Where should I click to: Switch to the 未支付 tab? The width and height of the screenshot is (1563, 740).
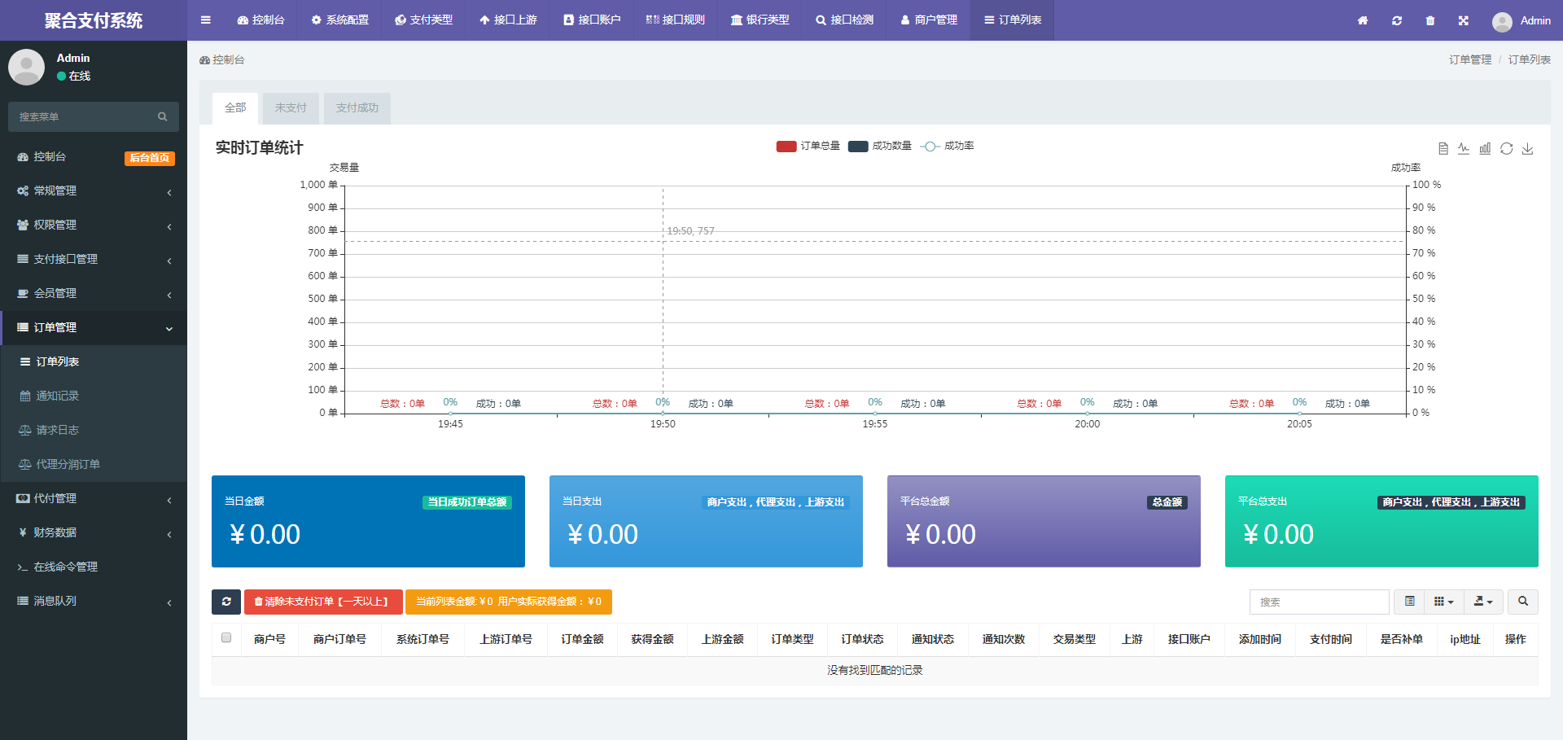tap(291, 108)
